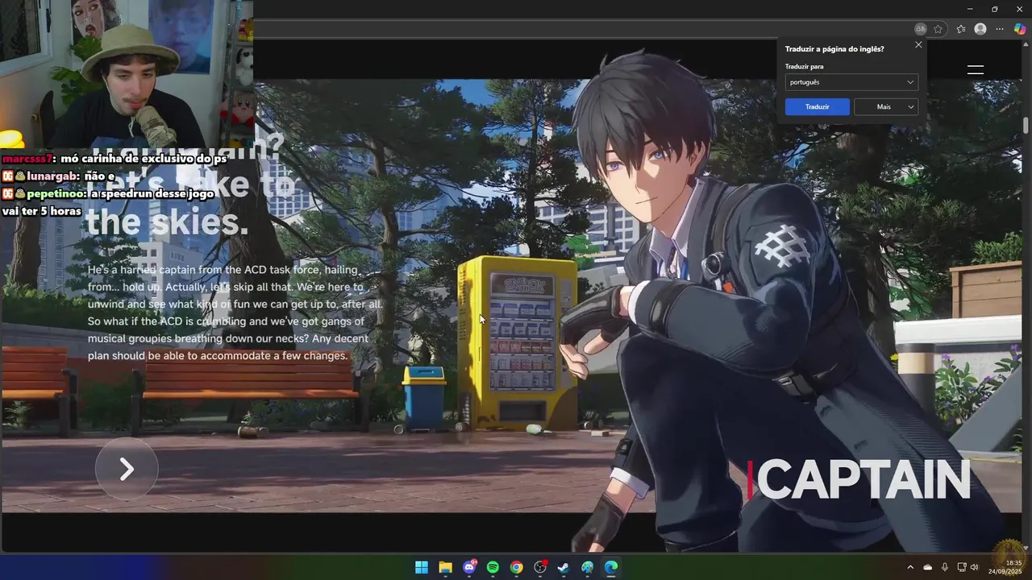Open the OBS icon with red badge

[540, 567]
